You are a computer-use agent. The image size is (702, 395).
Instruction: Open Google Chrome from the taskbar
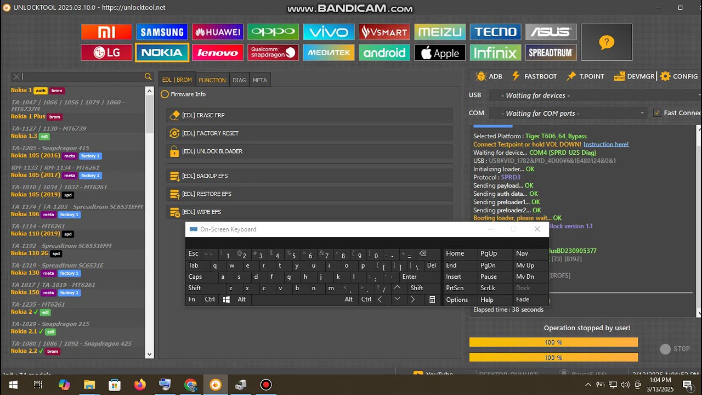190,385
